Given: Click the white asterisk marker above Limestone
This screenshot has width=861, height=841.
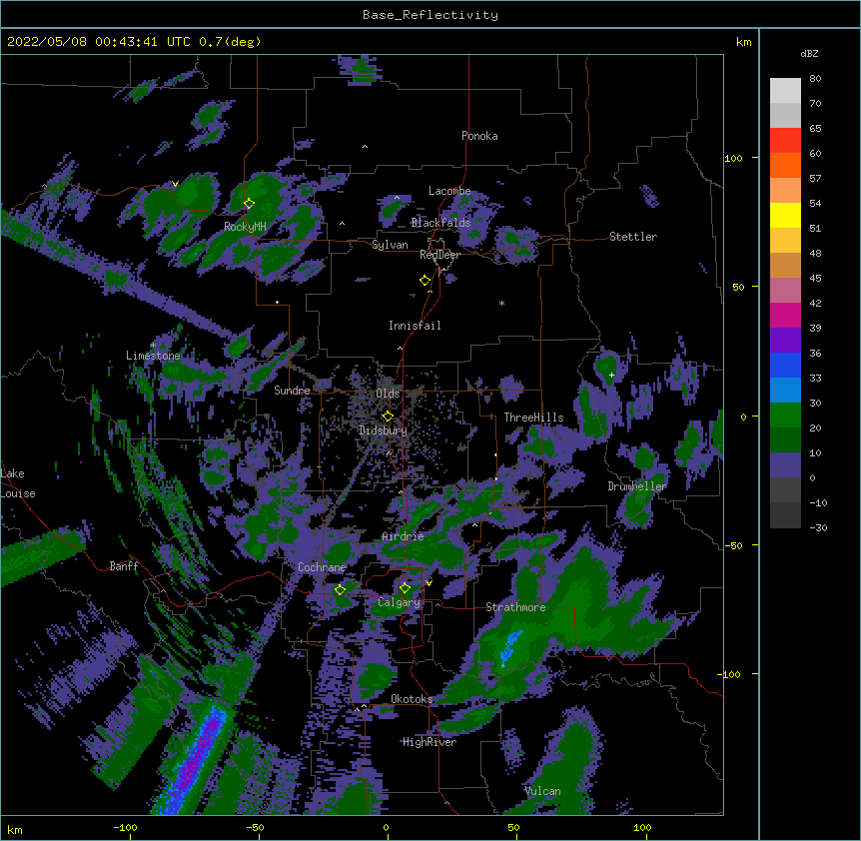Looking at the screenshot, I should [x=153, y=346].
